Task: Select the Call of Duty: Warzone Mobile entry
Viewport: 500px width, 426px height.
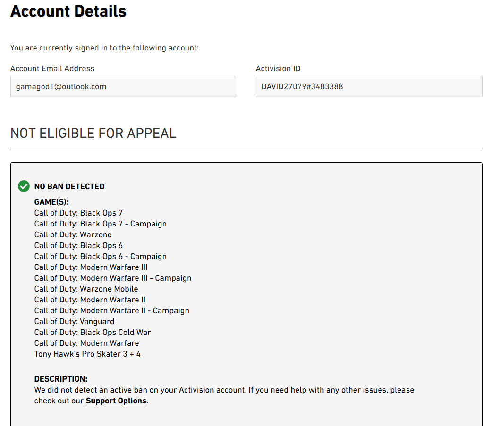Action: click(x=86, y=289)
